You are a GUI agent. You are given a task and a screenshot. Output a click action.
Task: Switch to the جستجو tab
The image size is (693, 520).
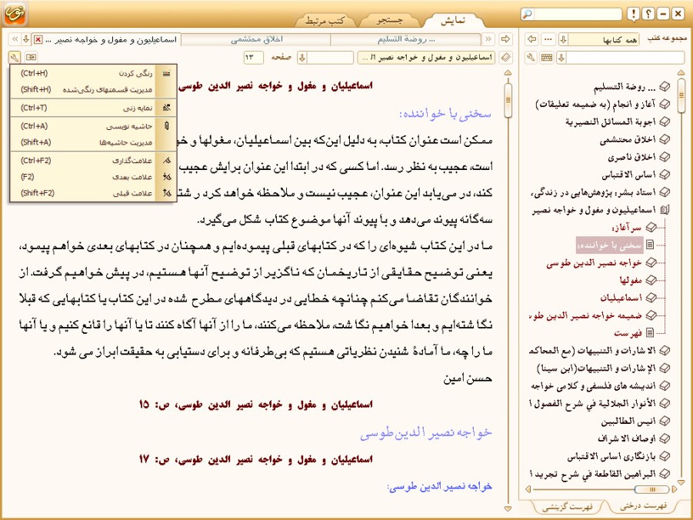390,20
